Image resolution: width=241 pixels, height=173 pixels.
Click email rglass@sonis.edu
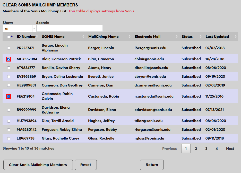[149, 138]
